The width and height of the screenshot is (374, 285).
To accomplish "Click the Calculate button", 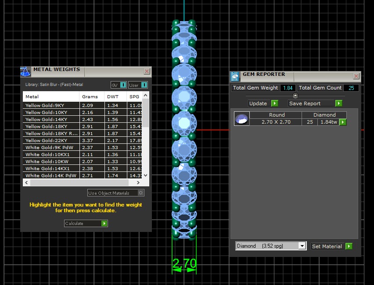I will (x=86, y=223).
